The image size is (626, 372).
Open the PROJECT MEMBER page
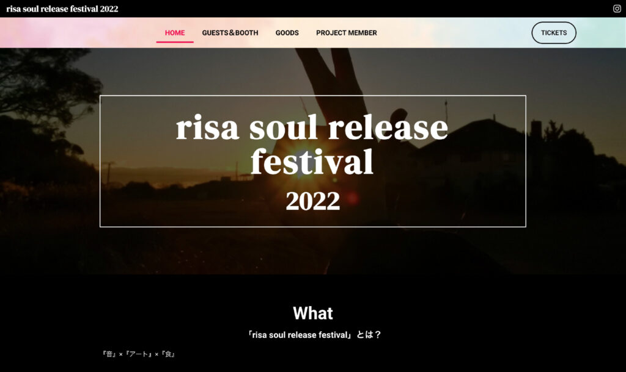[347, 33]
